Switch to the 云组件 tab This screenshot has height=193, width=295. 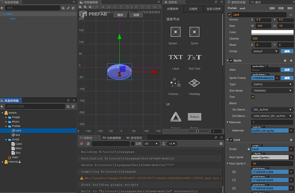pyautogui.click(x=193, y=9)
